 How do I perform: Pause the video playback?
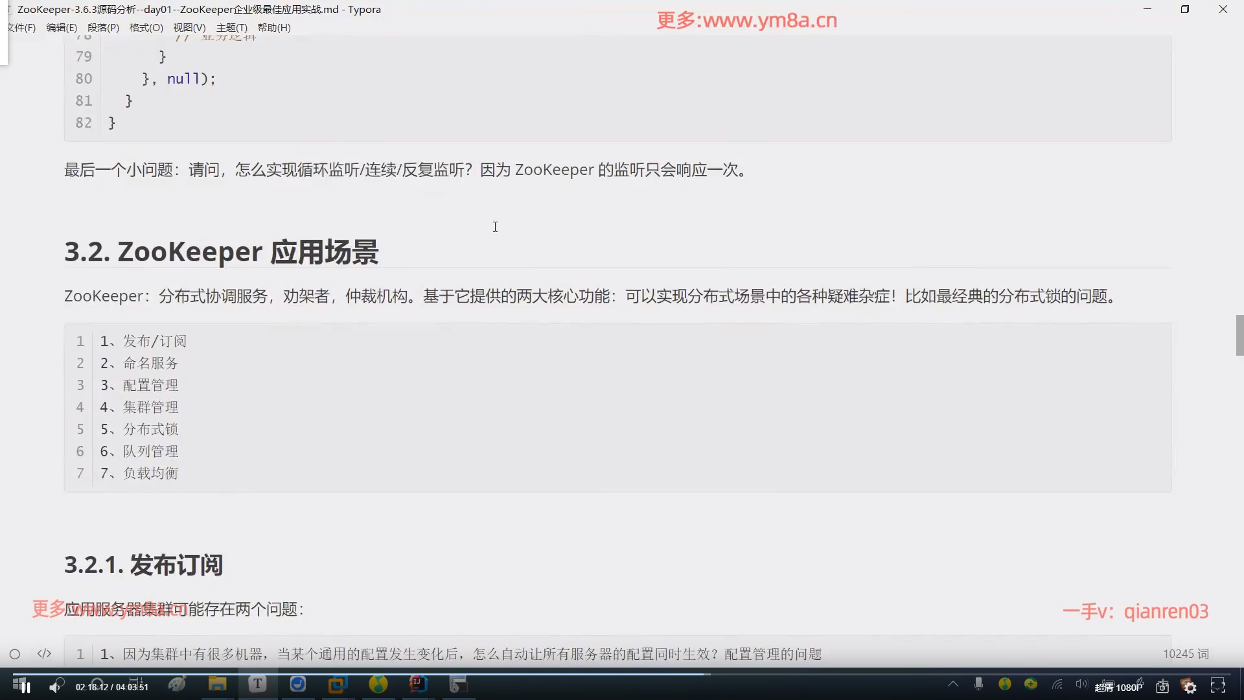pyautogui.click(x=25, y=687)
